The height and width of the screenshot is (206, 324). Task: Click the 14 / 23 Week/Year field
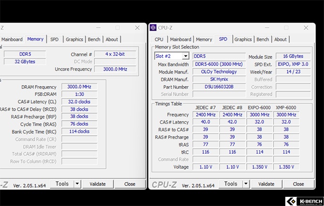(293, 72)
